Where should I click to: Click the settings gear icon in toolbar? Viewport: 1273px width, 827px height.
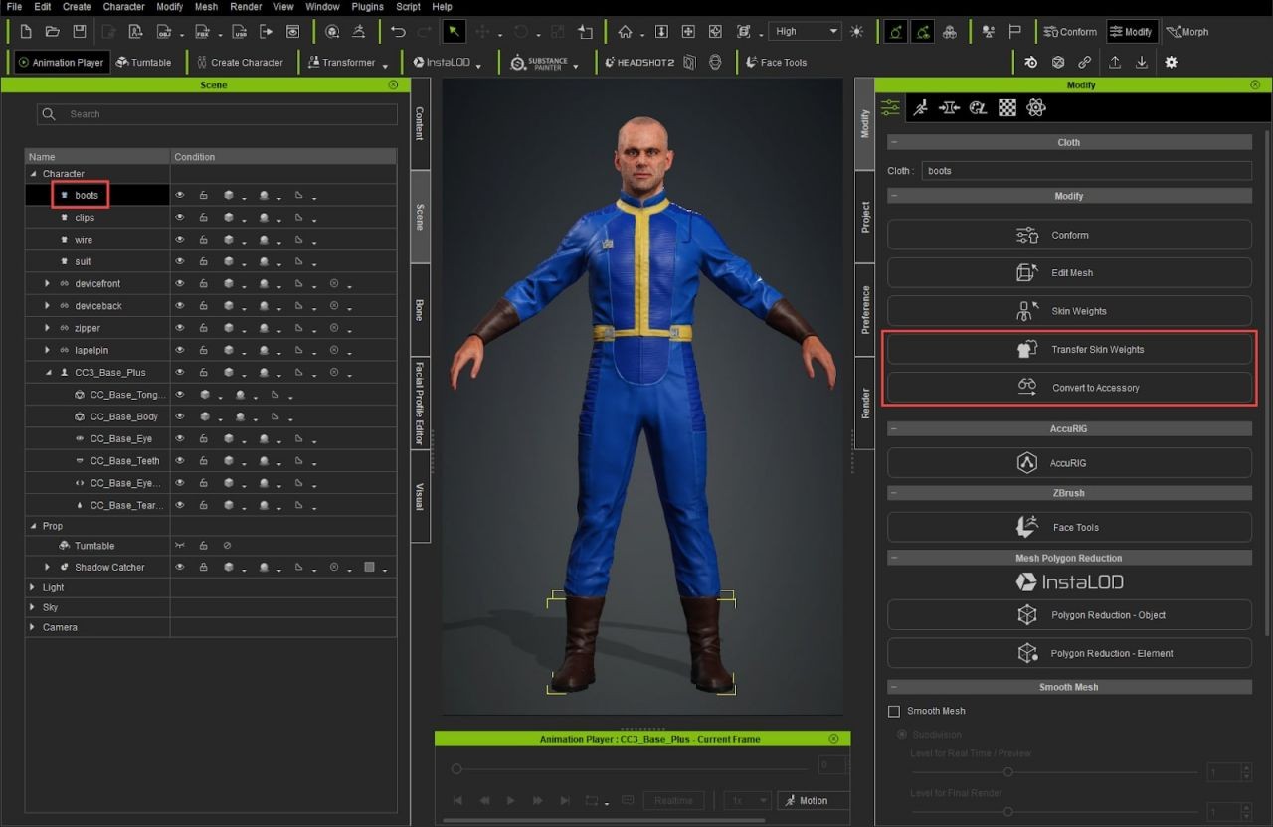coord(1171,62)
